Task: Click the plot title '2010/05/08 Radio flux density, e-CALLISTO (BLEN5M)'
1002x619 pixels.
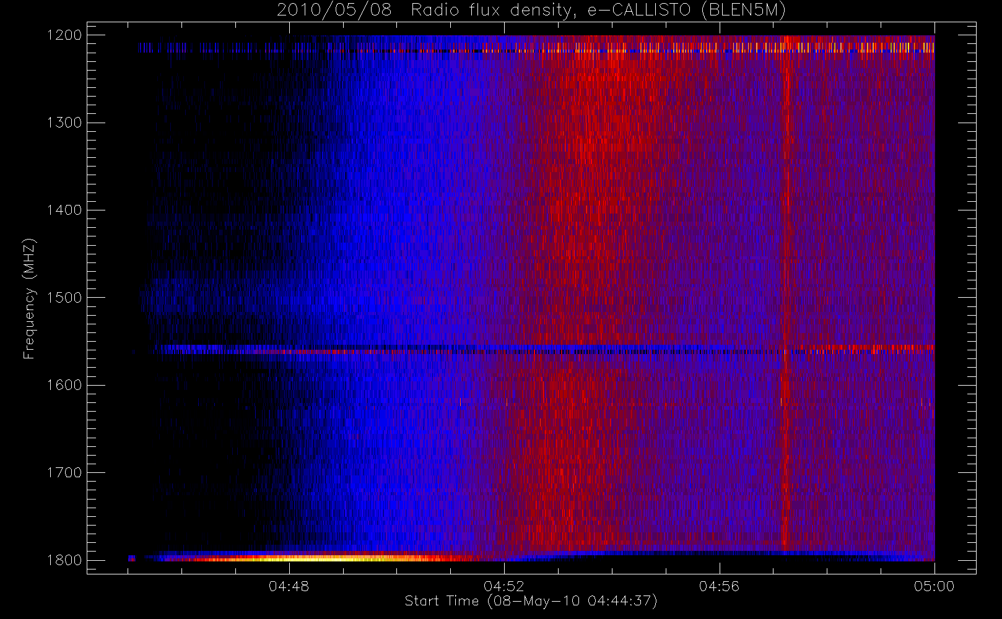Action: click(531, 11)
